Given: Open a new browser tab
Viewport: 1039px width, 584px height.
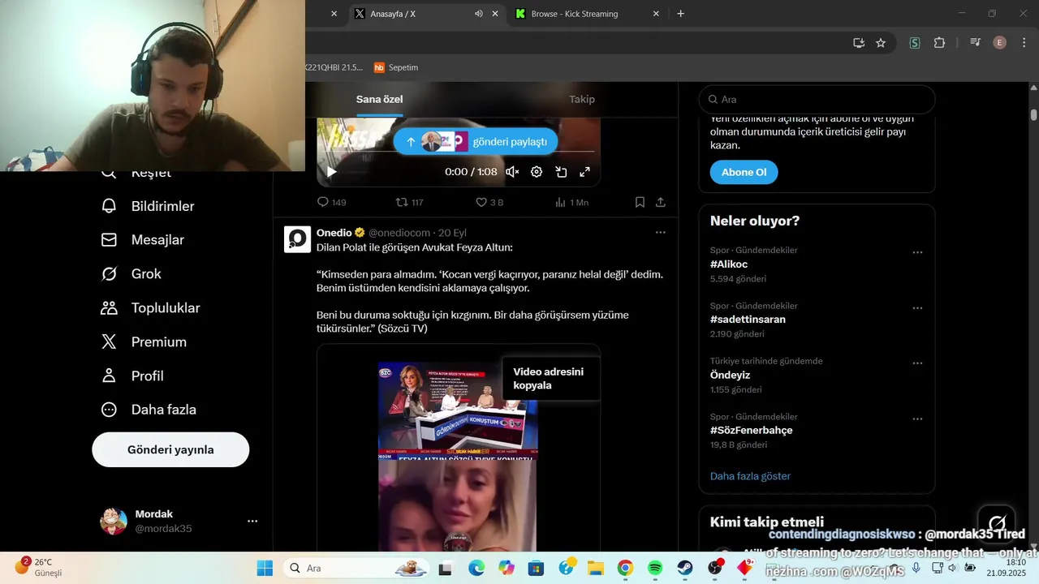Looking at the screenshot, I should [x=680, y=13].
